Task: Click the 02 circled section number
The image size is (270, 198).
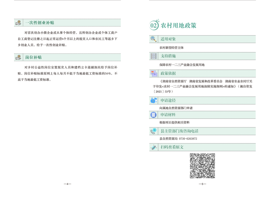Action: coord(154,26)
